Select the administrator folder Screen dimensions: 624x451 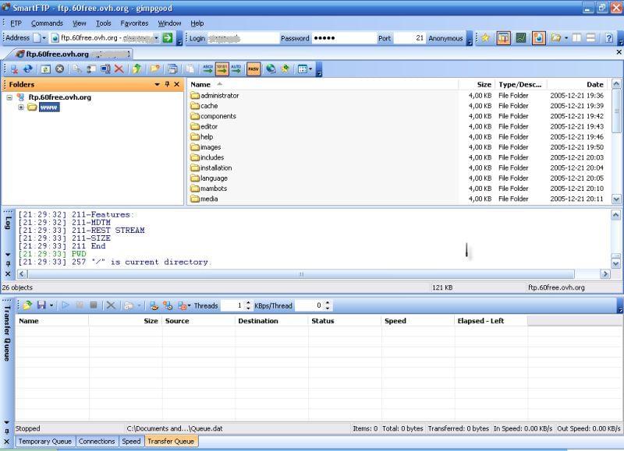click(x=215, y=95)
